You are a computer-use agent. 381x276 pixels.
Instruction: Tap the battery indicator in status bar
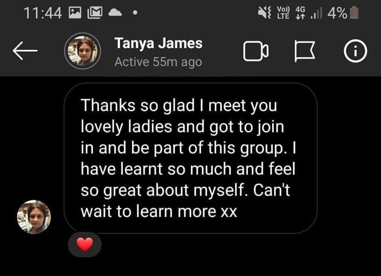click(x=354, y=12)
